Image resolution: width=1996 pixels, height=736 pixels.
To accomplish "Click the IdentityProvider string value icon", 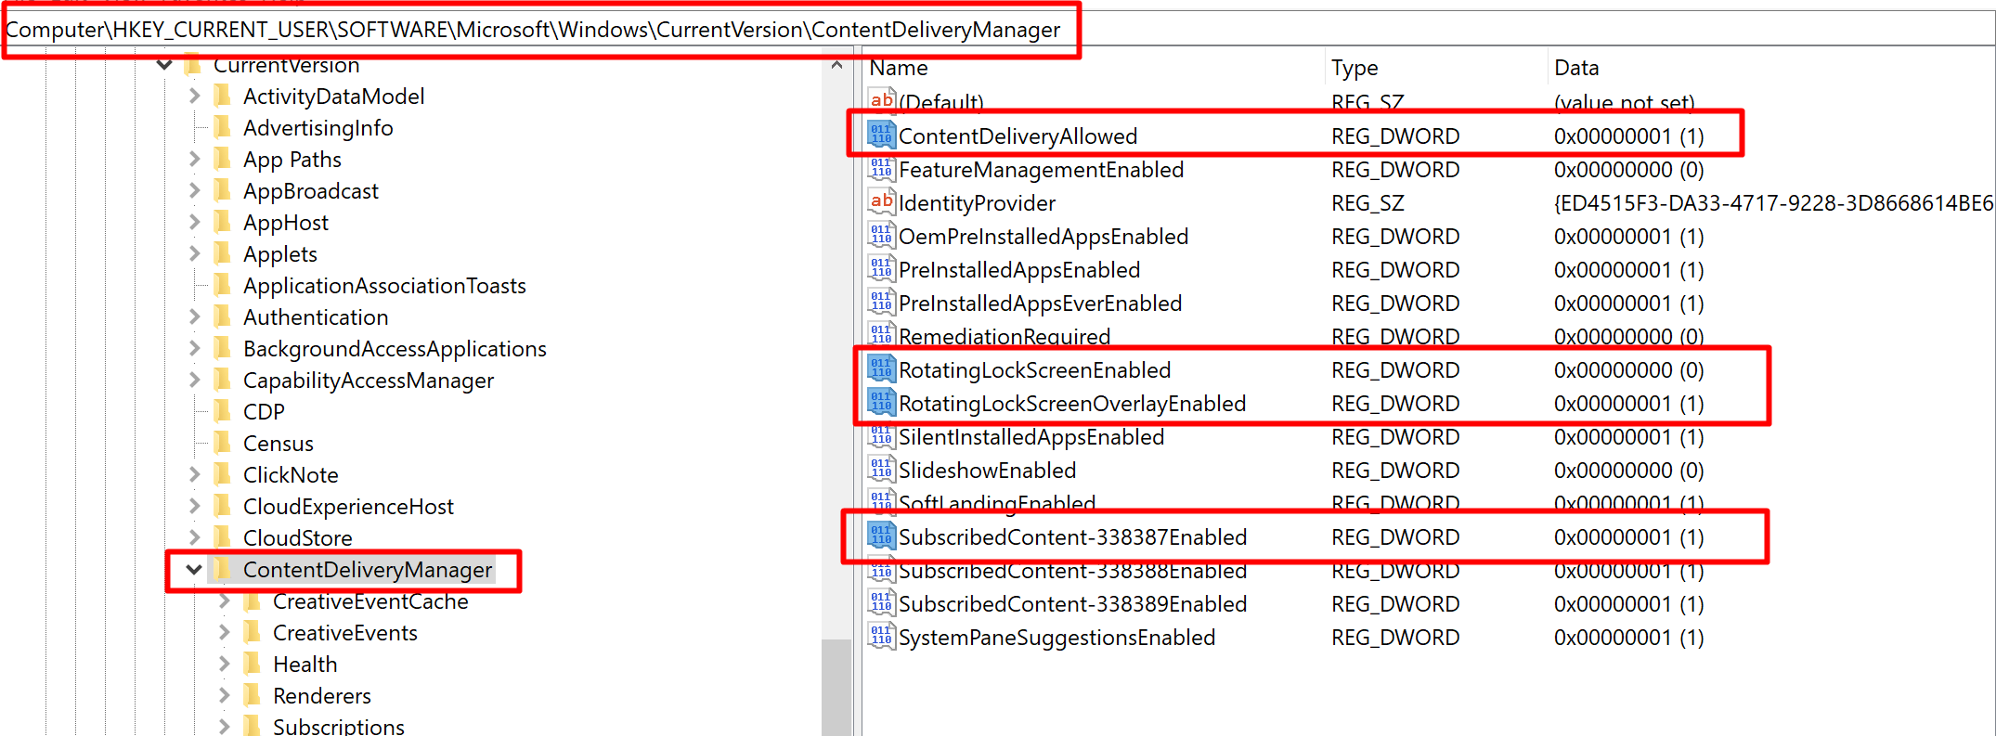I will coord(881,202).
